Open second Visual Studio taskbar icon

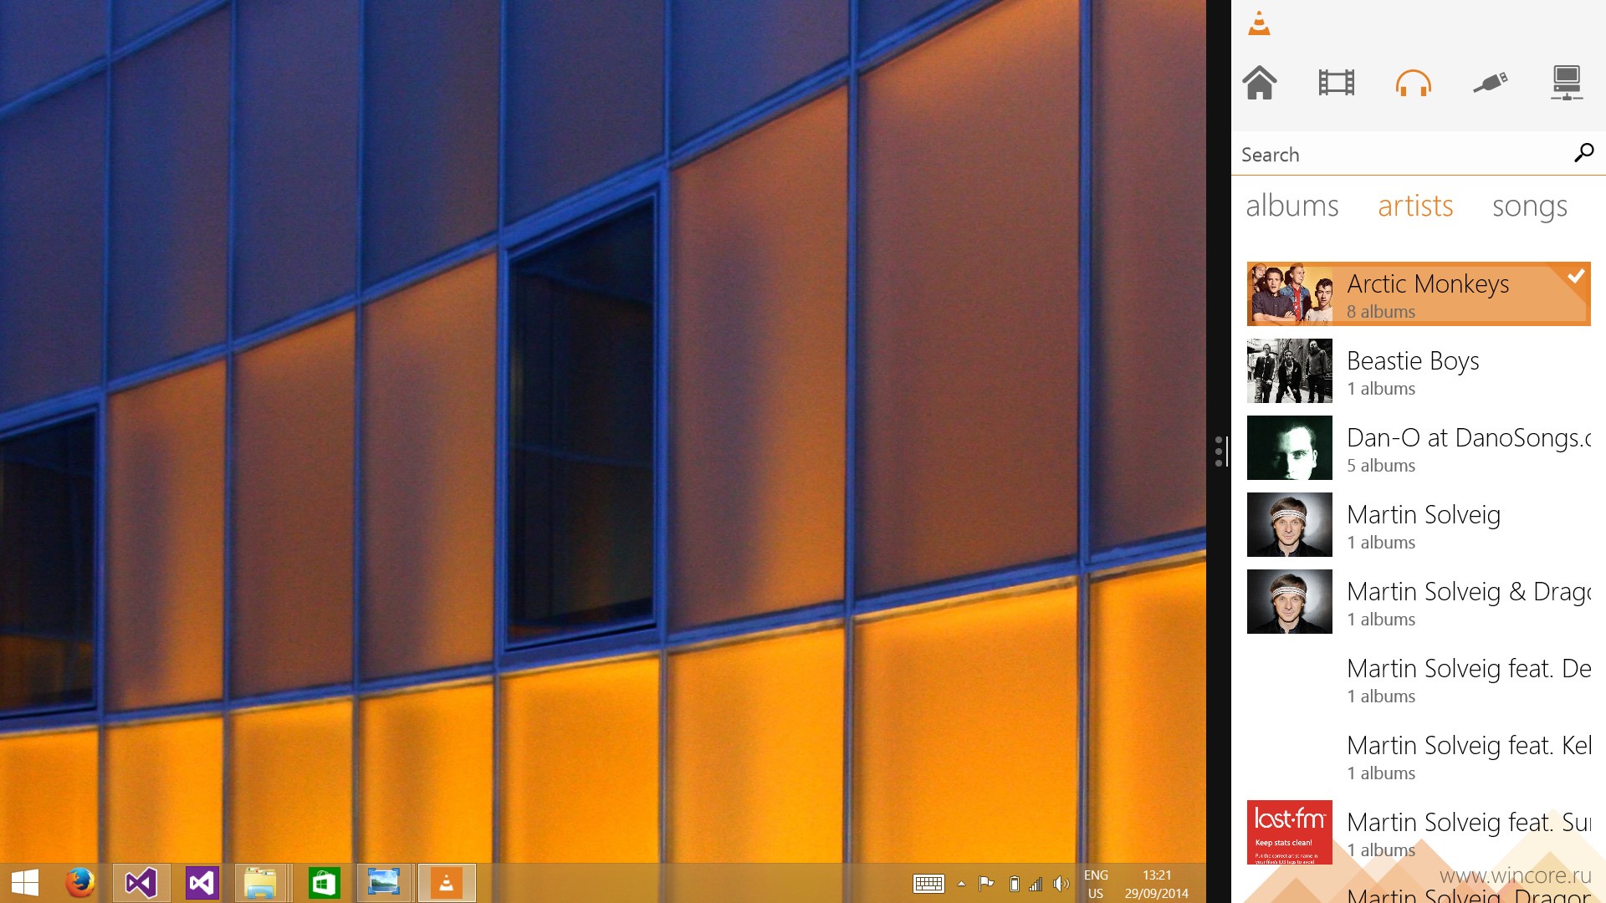click(202, 883)
